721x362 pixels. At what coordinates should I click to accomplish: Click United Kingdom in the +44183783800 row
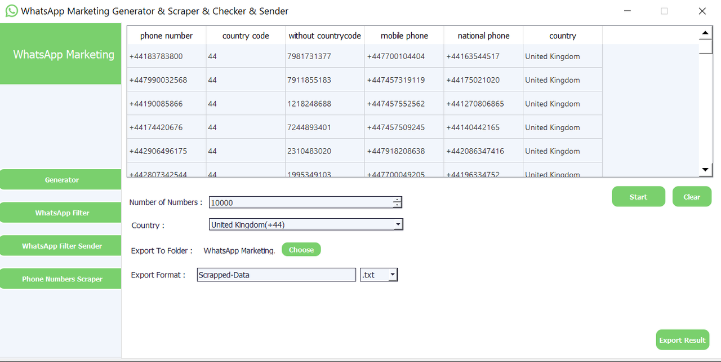point(563,56)
